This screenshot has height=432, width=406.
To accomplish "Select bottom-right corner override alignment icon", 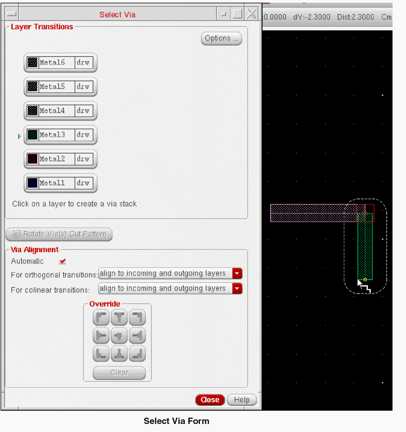I will tap(137, 354).
